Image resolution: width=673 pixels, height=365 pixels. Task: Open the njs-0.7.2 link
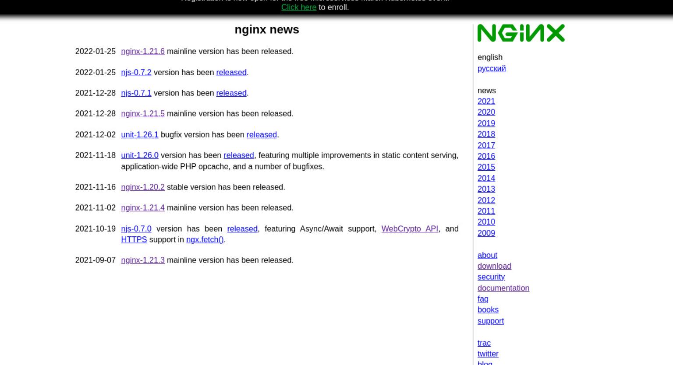click(136, 72)
